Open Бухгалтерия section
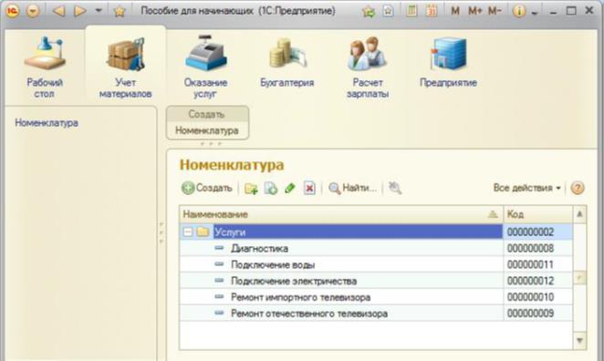 click(x=287, y=62)
